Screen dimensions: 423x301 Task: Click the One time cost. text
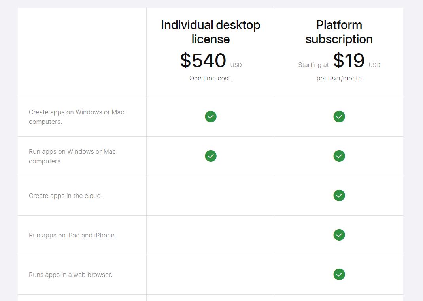[211, 79]
